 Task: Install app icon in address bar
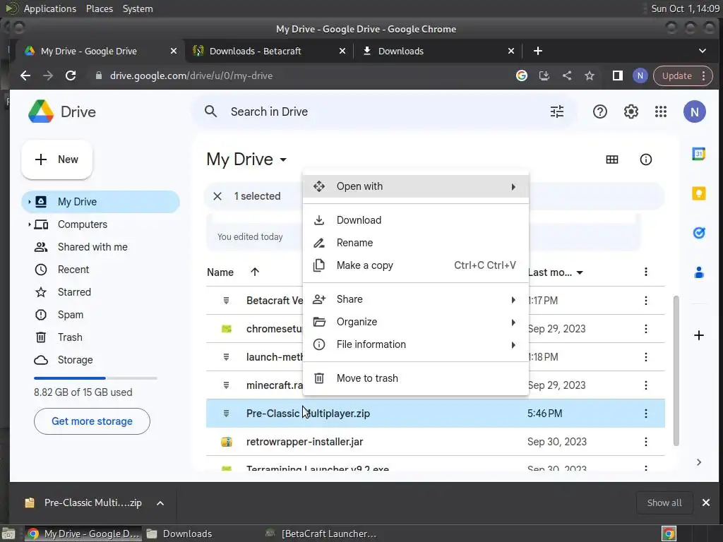[x=544, y=76]
